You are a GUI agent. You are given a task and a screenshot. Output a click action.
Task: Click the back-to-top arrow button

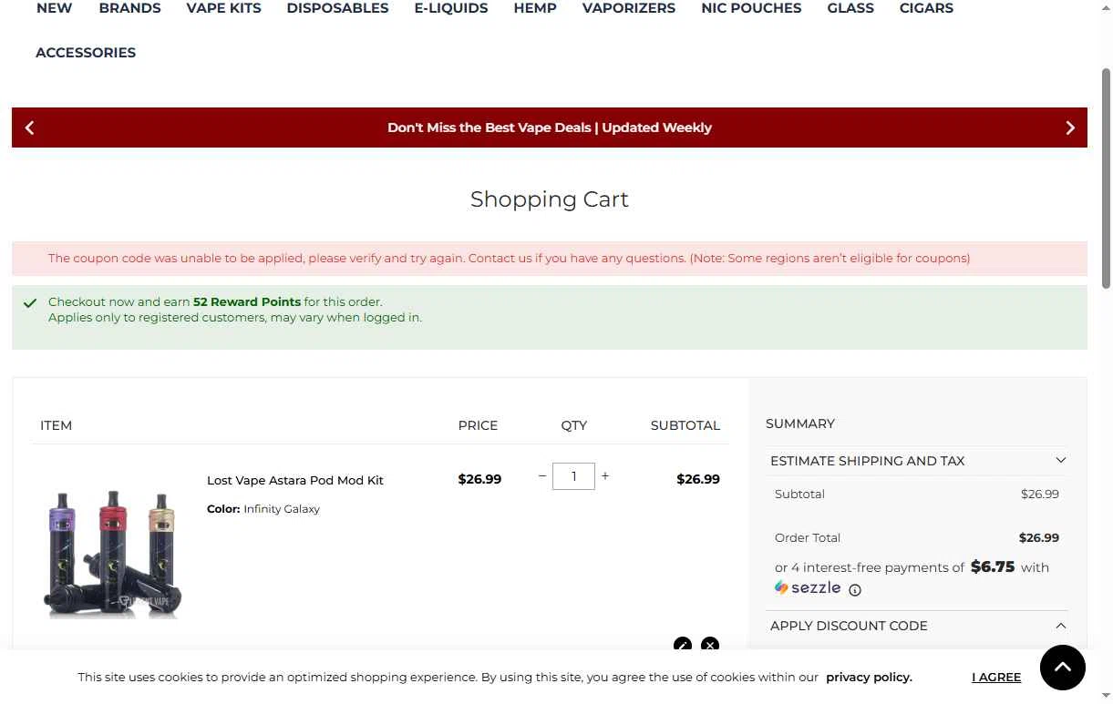tap(1063, 668)
